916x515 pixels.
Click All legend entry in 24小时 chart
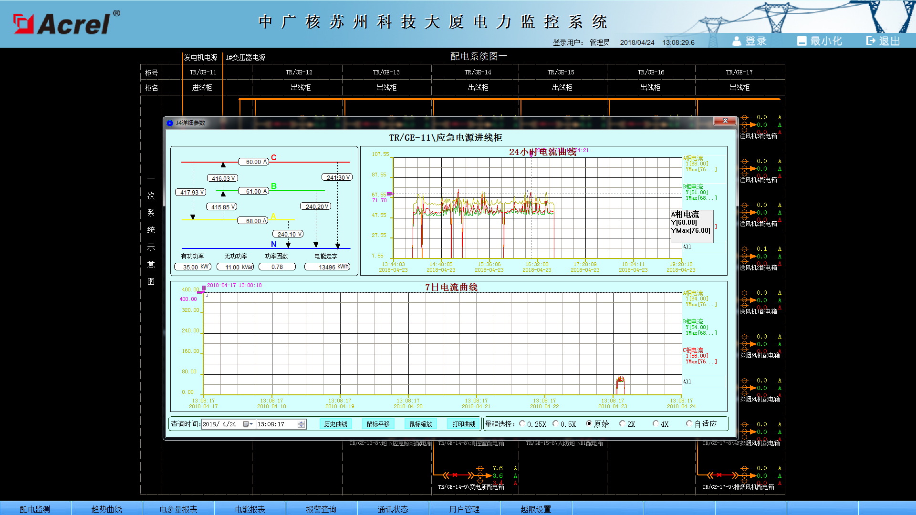687,247
